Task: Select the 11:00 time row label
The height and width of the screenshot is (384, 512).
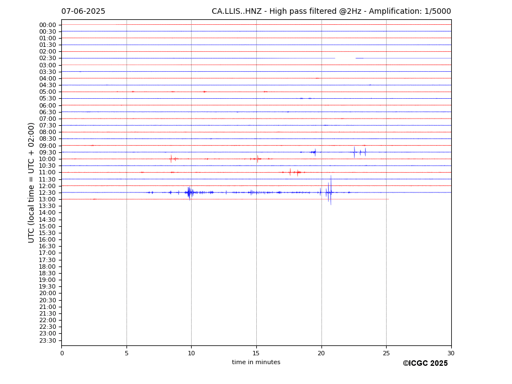Action: tap(47, 172)
